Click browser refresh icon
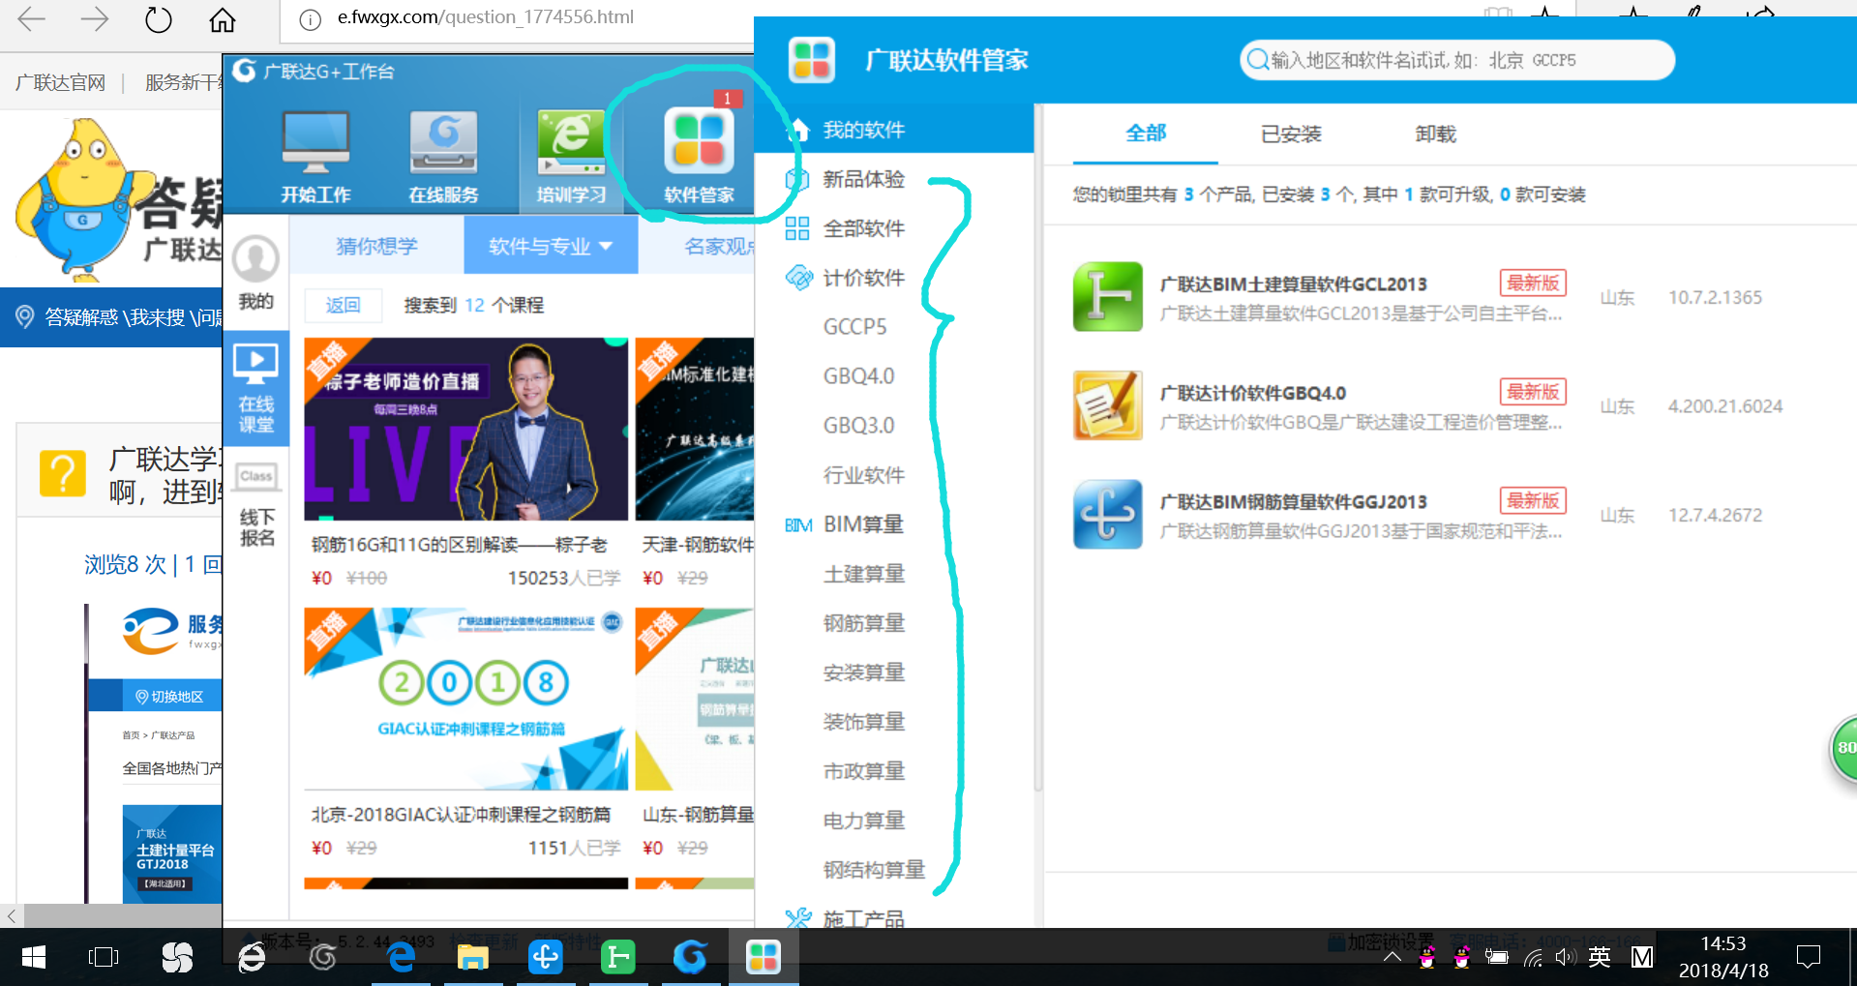 coord(158,19)
